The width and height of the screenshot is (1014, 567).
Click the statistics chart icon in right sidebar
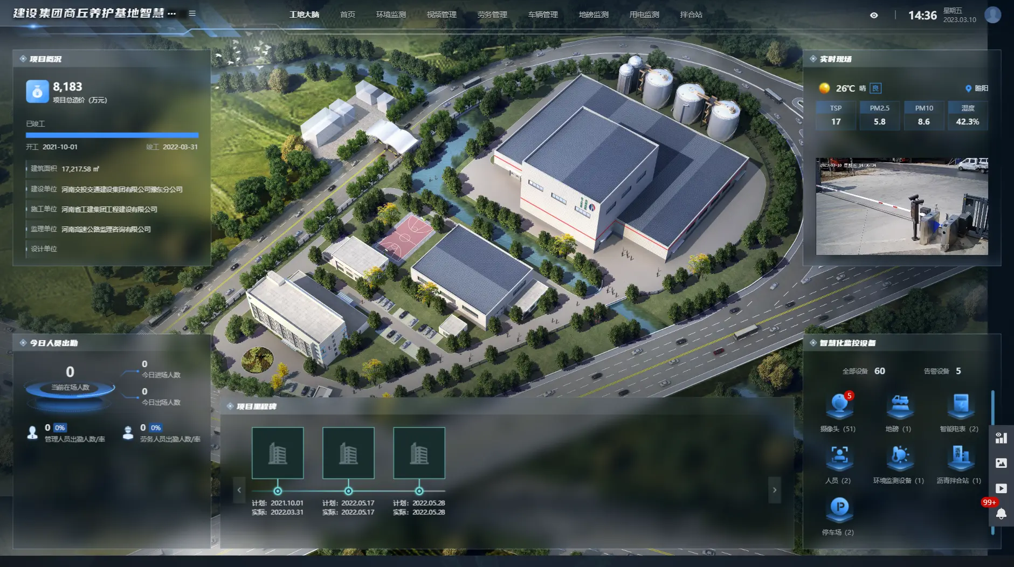coord(1001,438)
